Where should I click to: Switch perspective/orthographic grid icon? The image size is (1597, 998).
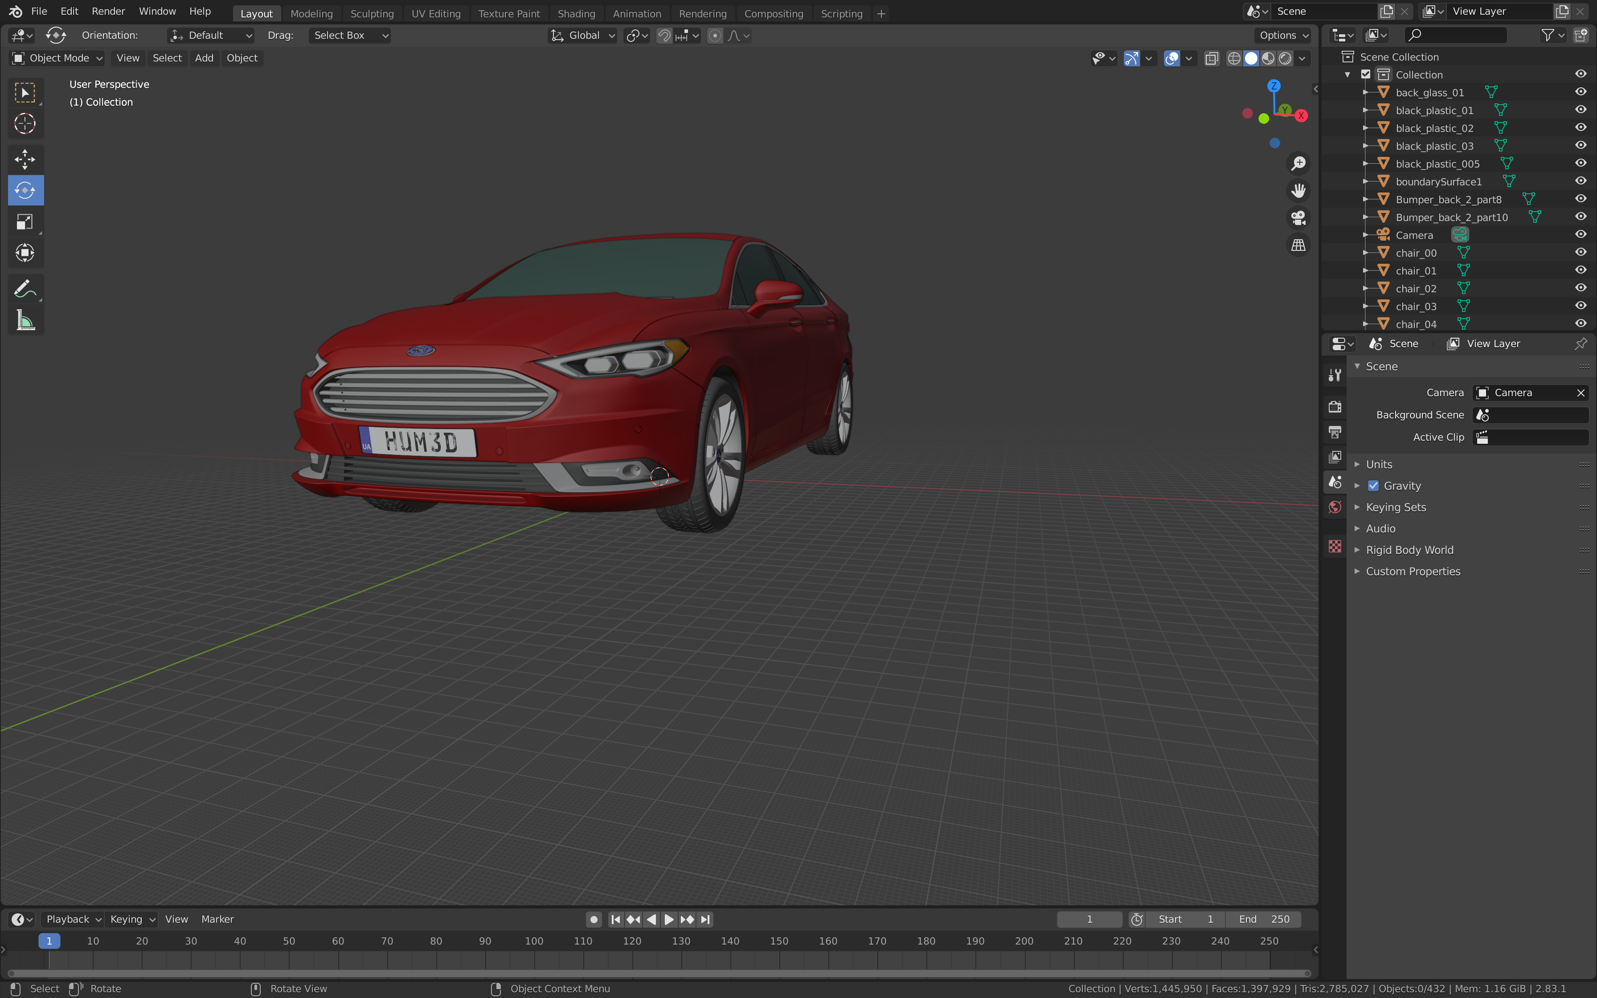[1298, 245]
